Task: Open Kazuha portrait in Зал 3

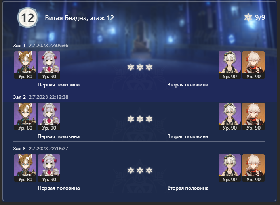Action: (253, 168)
